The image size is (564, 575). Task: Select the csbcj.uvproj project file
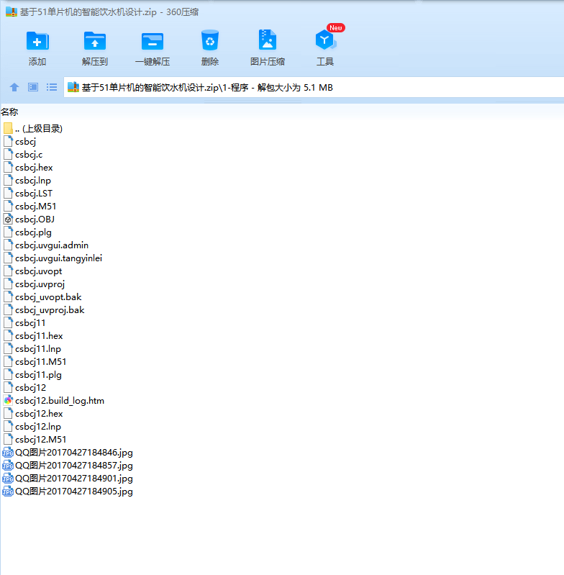[x=34, y=284]
